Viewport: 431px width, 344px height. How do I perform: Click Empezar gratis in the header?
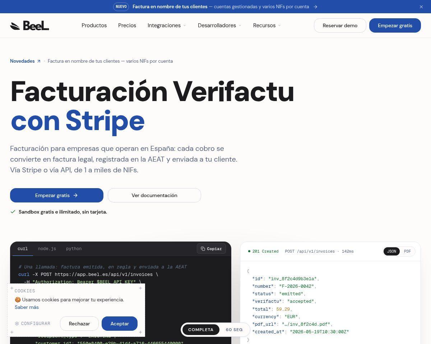pyautogui.click(x=395, y=25)
